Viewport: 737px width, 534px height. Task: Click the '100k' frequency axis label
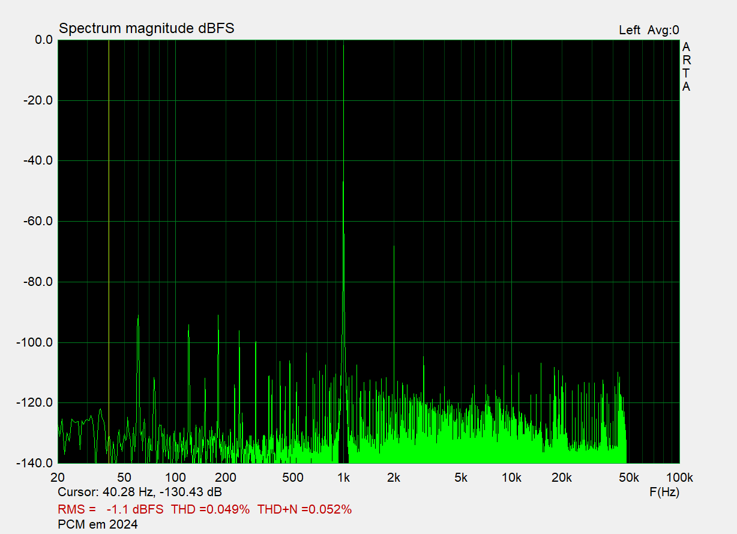[x=679, y=478]
